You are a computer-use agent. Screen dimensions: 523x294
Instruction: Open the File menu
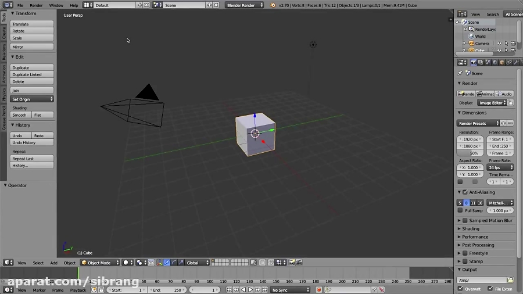20,5
